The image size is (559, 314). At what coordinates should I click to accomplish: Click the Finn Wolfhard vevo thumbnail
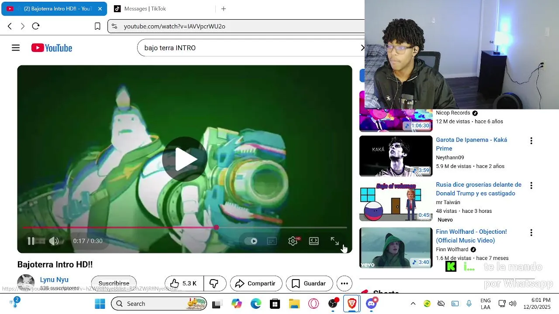tap(396, 248)
